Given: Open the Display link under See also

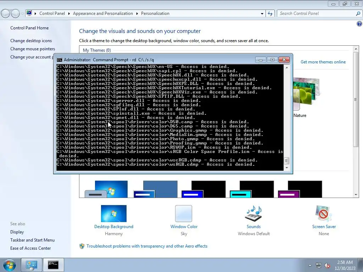Looking at the screenshot, I should coord(17,232).
